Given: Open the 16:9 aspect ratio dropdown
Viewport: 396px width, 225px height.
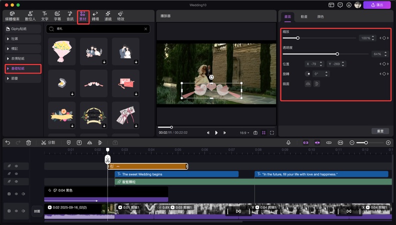Looking at the screenshot, I should (x=244, y=133).
